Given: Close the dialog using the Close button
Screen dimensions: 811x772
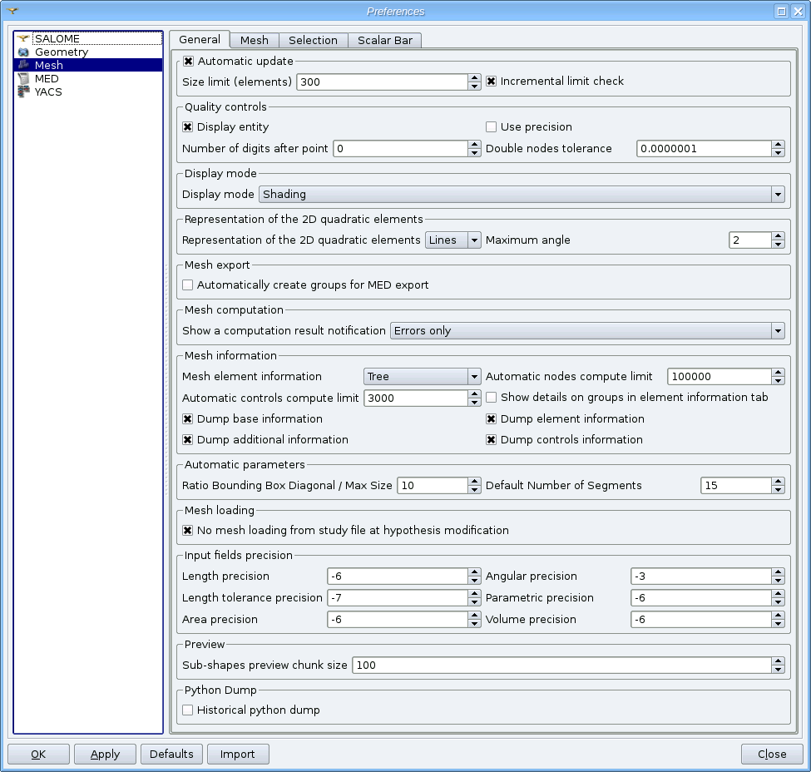Looking at the screenshot, I should click(x=772, y=755).
